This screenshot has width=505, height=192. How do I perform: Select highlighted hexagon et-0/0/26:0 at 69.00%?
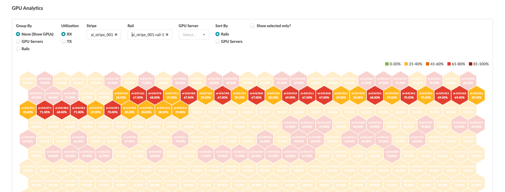point(460,95)
